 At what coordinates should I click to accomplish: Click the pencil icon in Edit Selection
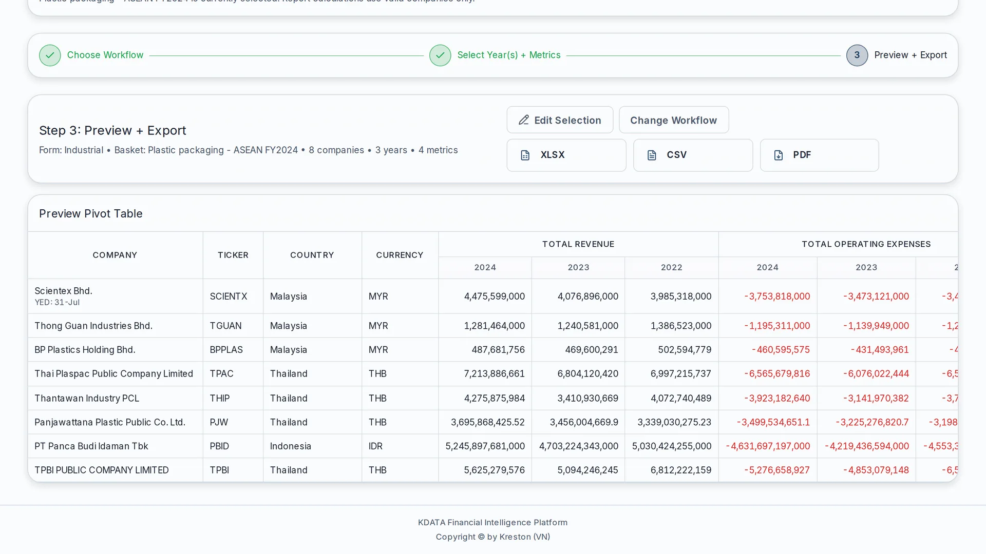(x=523, y=120)
